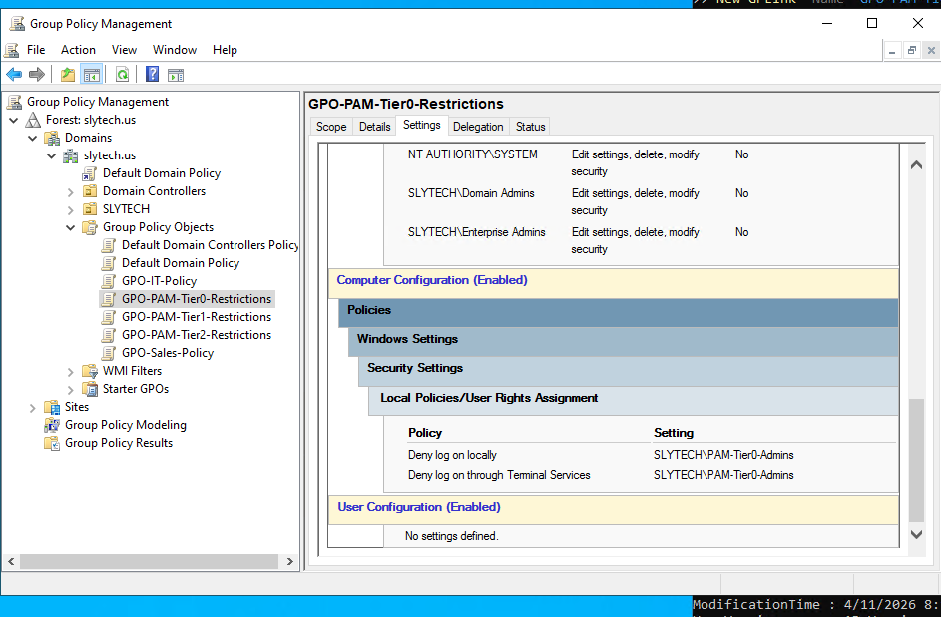Collapse the Forest: slytech.us node
This screenshot has width=941, height=617.
pyautogui.click(x=13, y=119)
